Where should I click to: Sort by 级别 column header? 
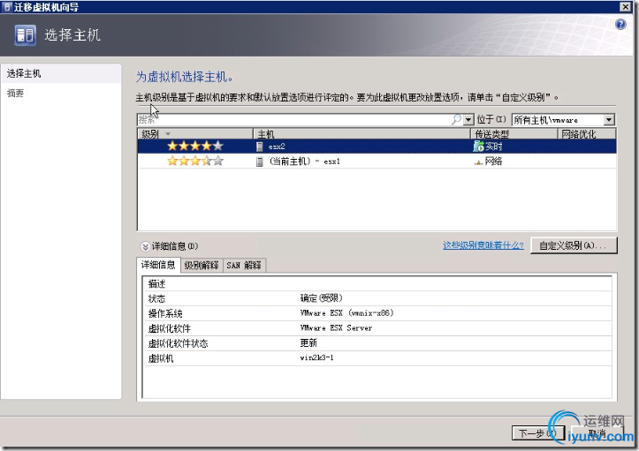tap(194, 134)
